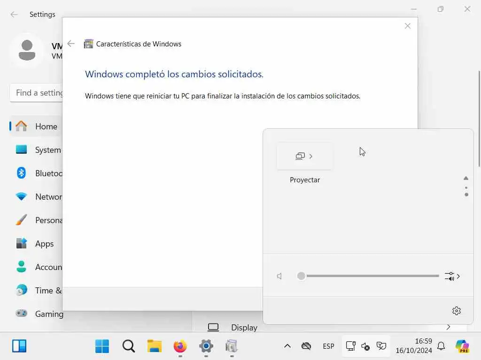Open System in the Settings sidebar

pyautogui.click(x=36, y=150)
